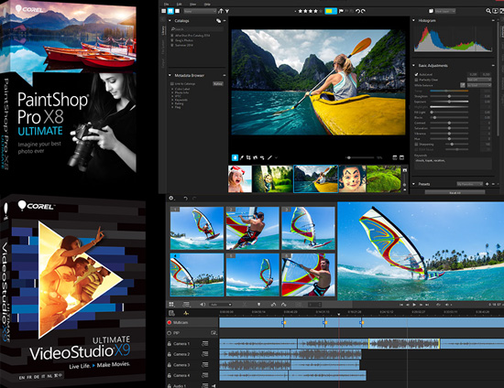Adjust the Exposure slider
This screenshot has width=504, height=388.
[x=449, y=102]
